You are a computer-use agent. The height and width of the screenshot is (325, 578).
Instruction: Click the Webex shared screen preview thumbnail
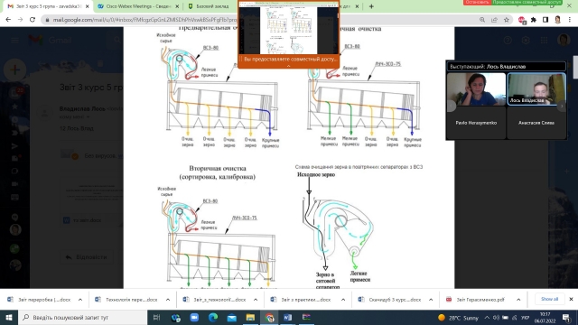tap(289, 29)
